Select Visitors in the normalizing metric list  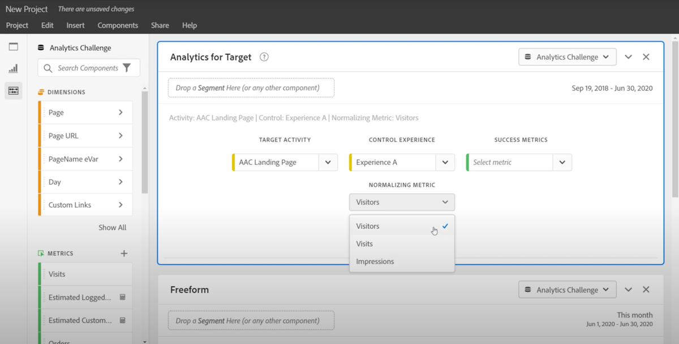point(402,226)
